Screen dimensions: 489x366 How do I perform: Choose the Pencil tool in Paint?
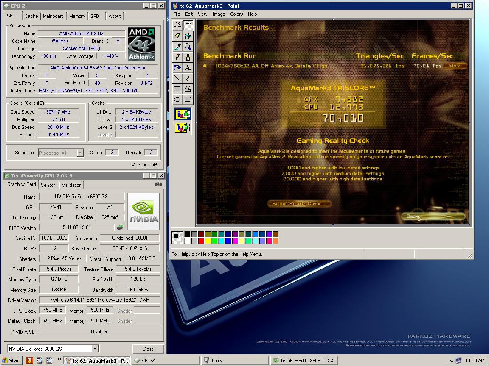point(177,57)
